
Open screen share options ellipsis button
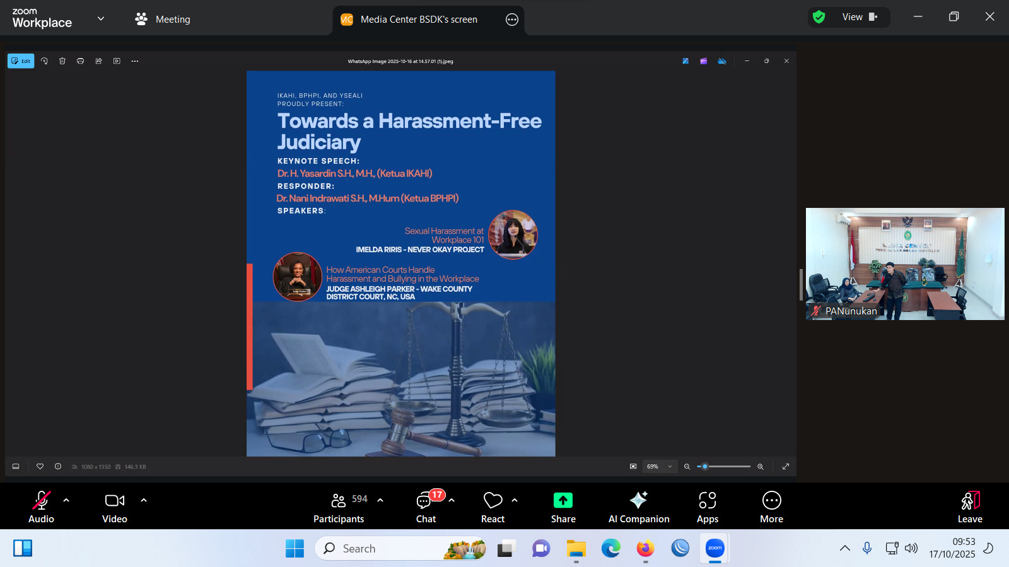tap(512, 20)
